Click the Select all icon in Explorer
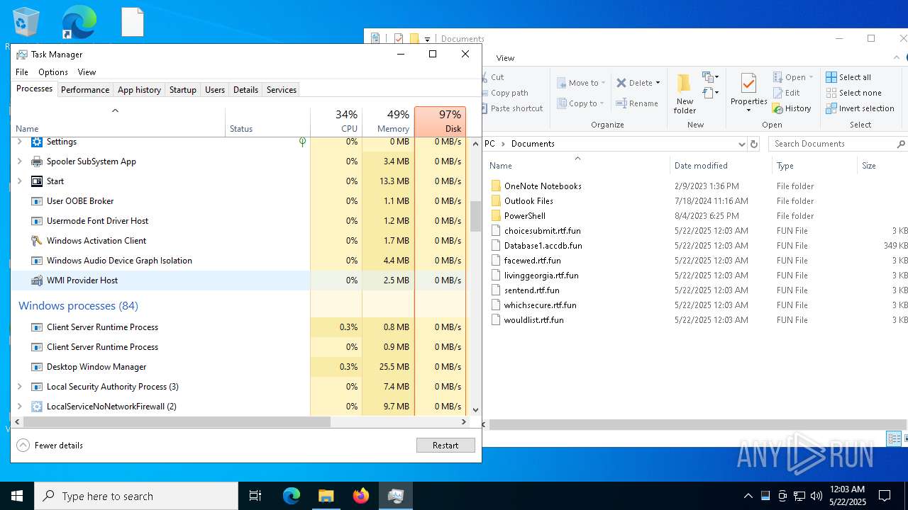 831,77
